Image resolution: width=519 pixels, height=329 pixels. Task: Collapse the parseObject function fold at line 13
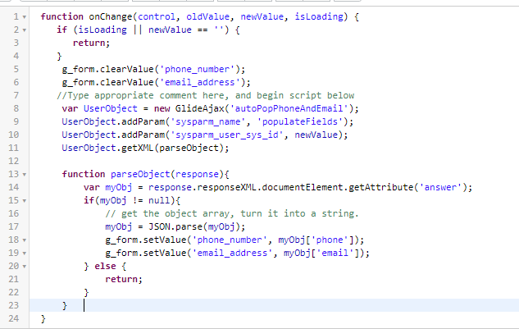click(x=24, y=175)
